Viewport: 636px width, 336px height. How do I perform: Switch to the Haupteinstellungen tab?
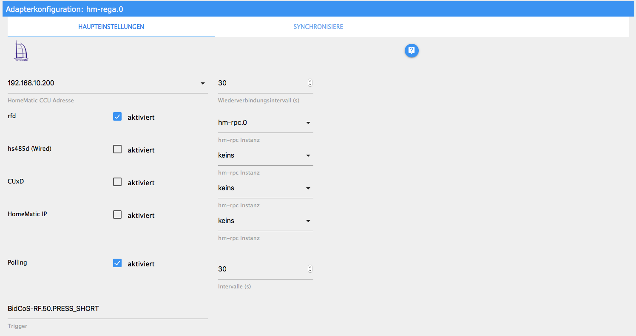tap(111, 27)
